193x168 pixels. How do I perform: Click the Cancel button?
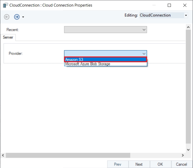(182, 164)
